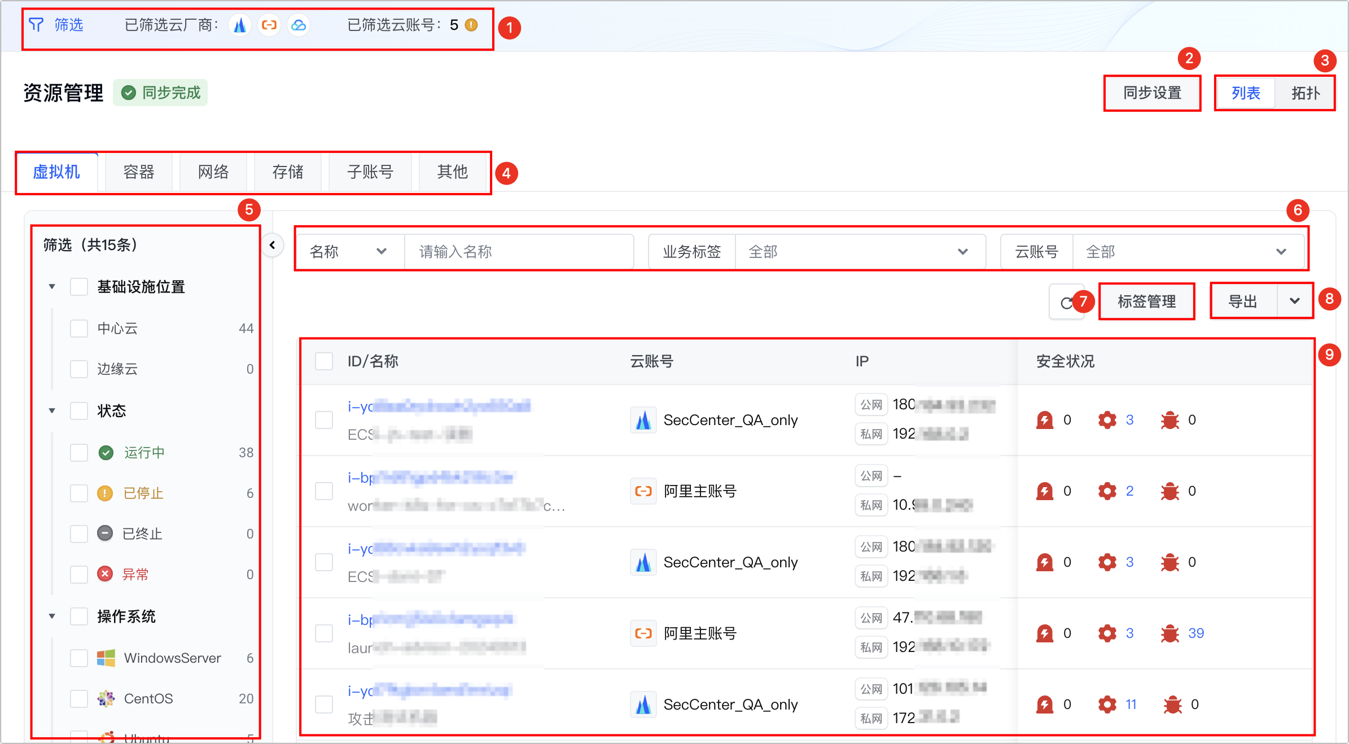
Task: Check the 中心云 checkbox
Action: pyautogui.click(x=79, y=329)
